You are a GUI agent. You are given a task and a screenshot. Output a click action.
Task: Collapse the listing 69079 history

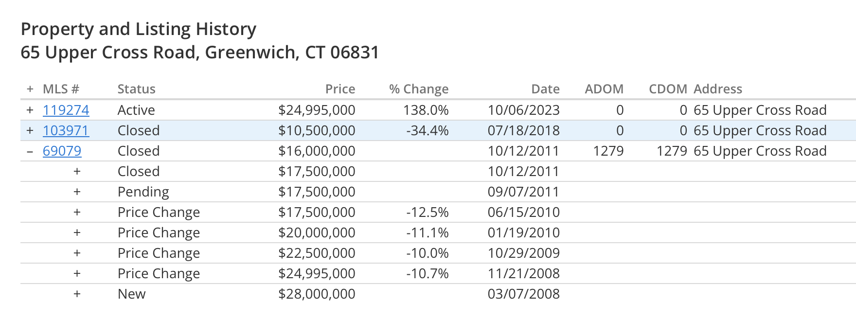[30, 151]
